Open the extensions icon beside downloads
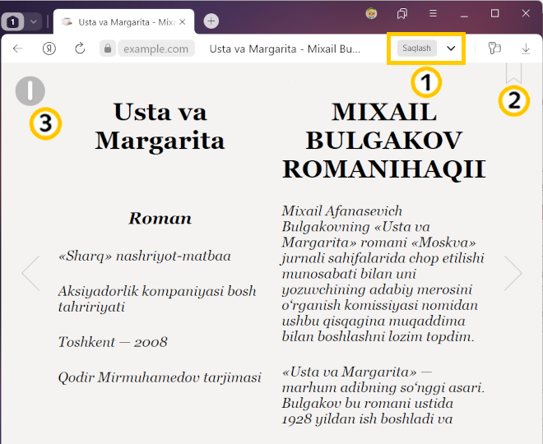Image resolution: width=543 pixels, height=444 pixels. tap(494, 49)
